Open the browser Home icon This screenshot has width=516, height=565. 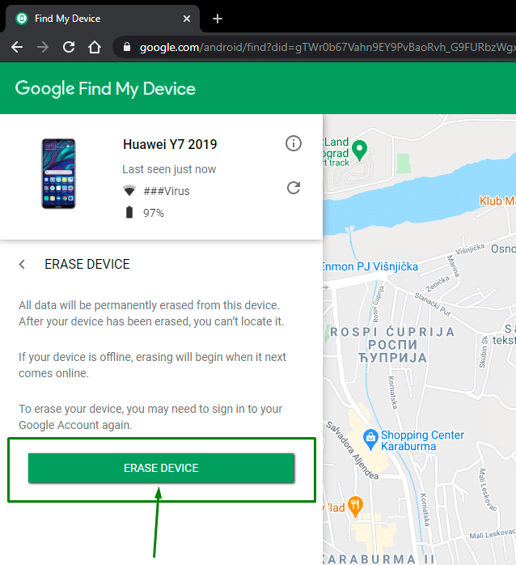95,47
